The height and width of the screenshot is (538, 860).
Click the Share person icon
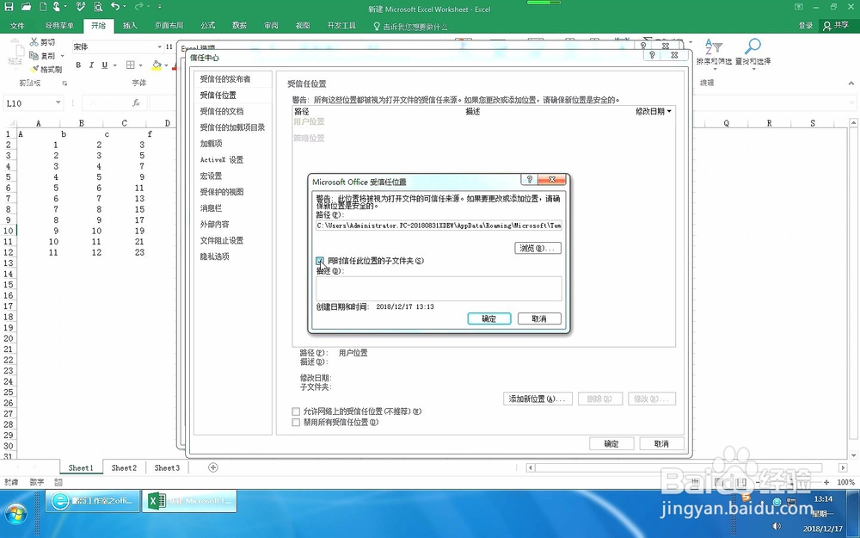click(x=827, y=25)
